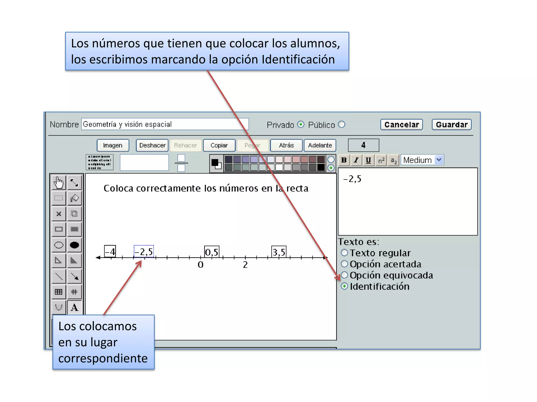The width and height of the screenshot is (537, 402).
Task: Click the Imagen button
Action: pos(113,145)
